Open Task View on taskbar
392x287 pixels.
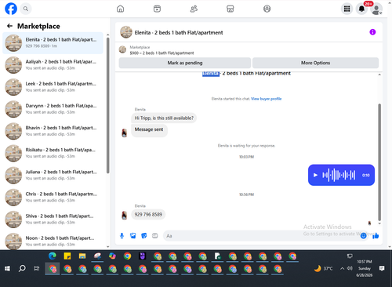pos(37,268)
